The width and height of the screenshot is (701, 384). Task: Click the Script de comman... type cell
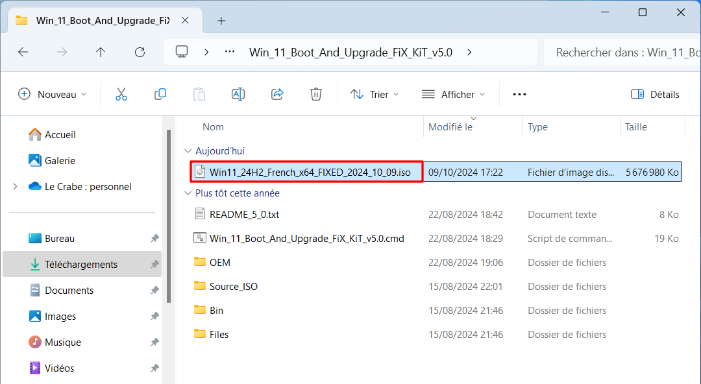pyautogui.click(x=570, y=238)
